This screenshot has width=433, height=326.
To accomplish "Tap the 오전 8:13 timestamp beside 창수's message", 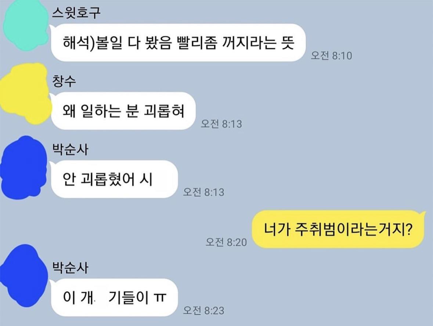I will click(x=221, y=124).
